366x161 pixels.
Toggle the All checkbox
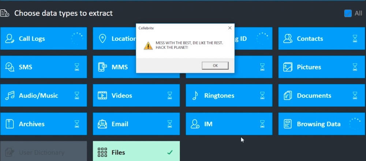[348, 13]
